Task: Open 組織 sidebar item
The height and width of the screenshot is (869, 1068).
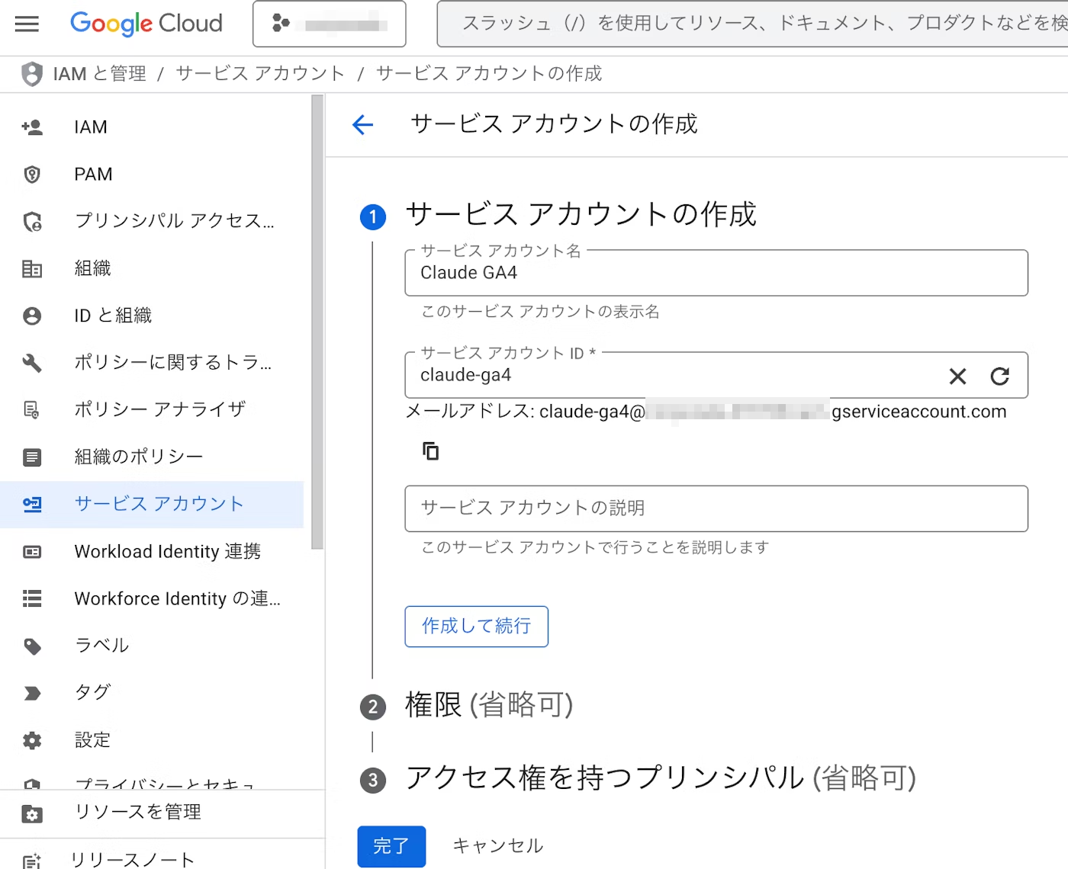Action: click(92, 268)
